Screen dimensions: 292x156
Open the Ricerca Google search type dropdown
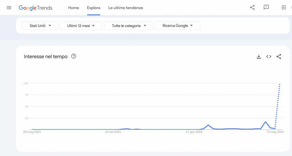[x=177, y=25]
